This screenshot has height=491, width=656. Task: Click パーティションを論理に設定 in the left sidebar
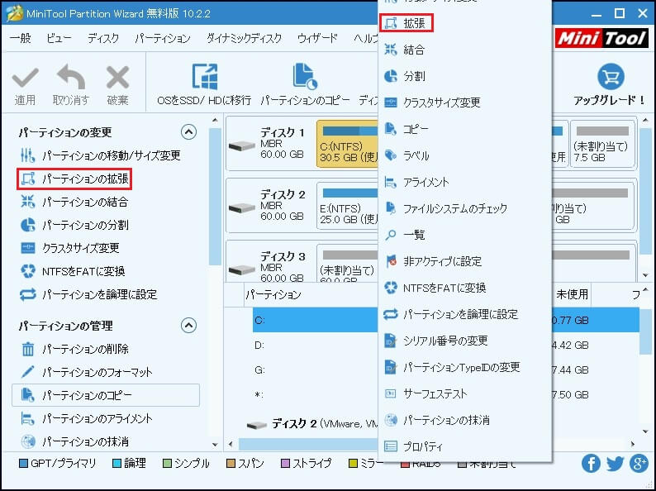pos(88,295)
